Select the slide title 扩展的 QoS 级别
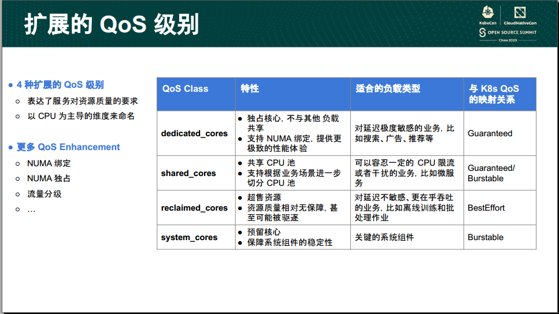This screenshot has width=559, height=314. pos(112,24)
